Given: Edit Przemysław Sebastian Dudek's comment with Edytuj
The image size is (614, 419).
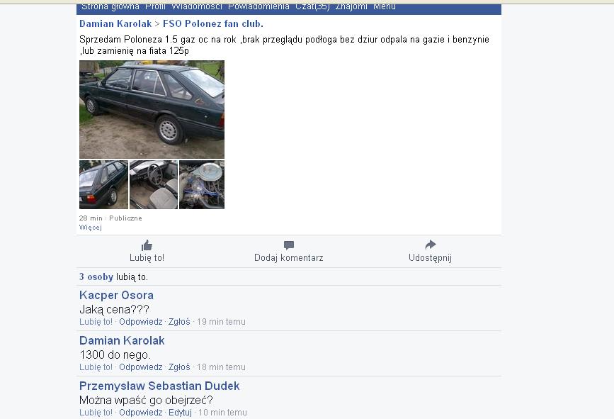Looking at the screenshot, I should pyautogui.click(x=180, y=413).
